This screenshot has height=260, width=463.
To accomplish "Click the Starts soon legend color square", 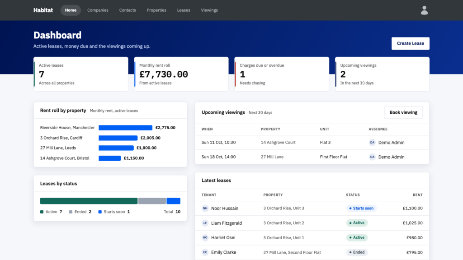I will (x=100, y=212).
